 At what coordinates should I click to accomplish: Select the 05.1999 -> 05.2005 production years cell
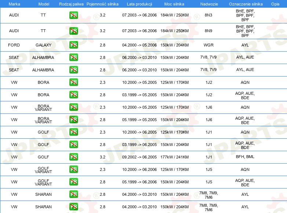[x=139, y=120]
